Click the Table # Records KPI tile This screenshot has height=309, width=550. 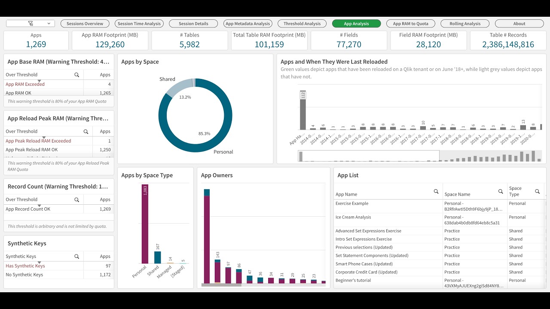(x=508, y=40)
